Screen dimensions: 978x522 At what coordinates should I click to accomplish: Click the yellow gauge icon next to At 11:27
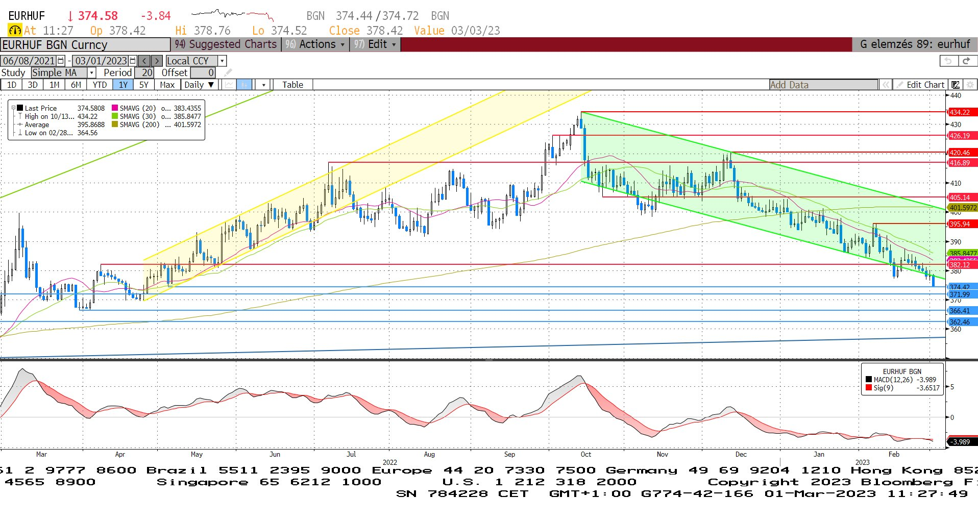[15, 31]
